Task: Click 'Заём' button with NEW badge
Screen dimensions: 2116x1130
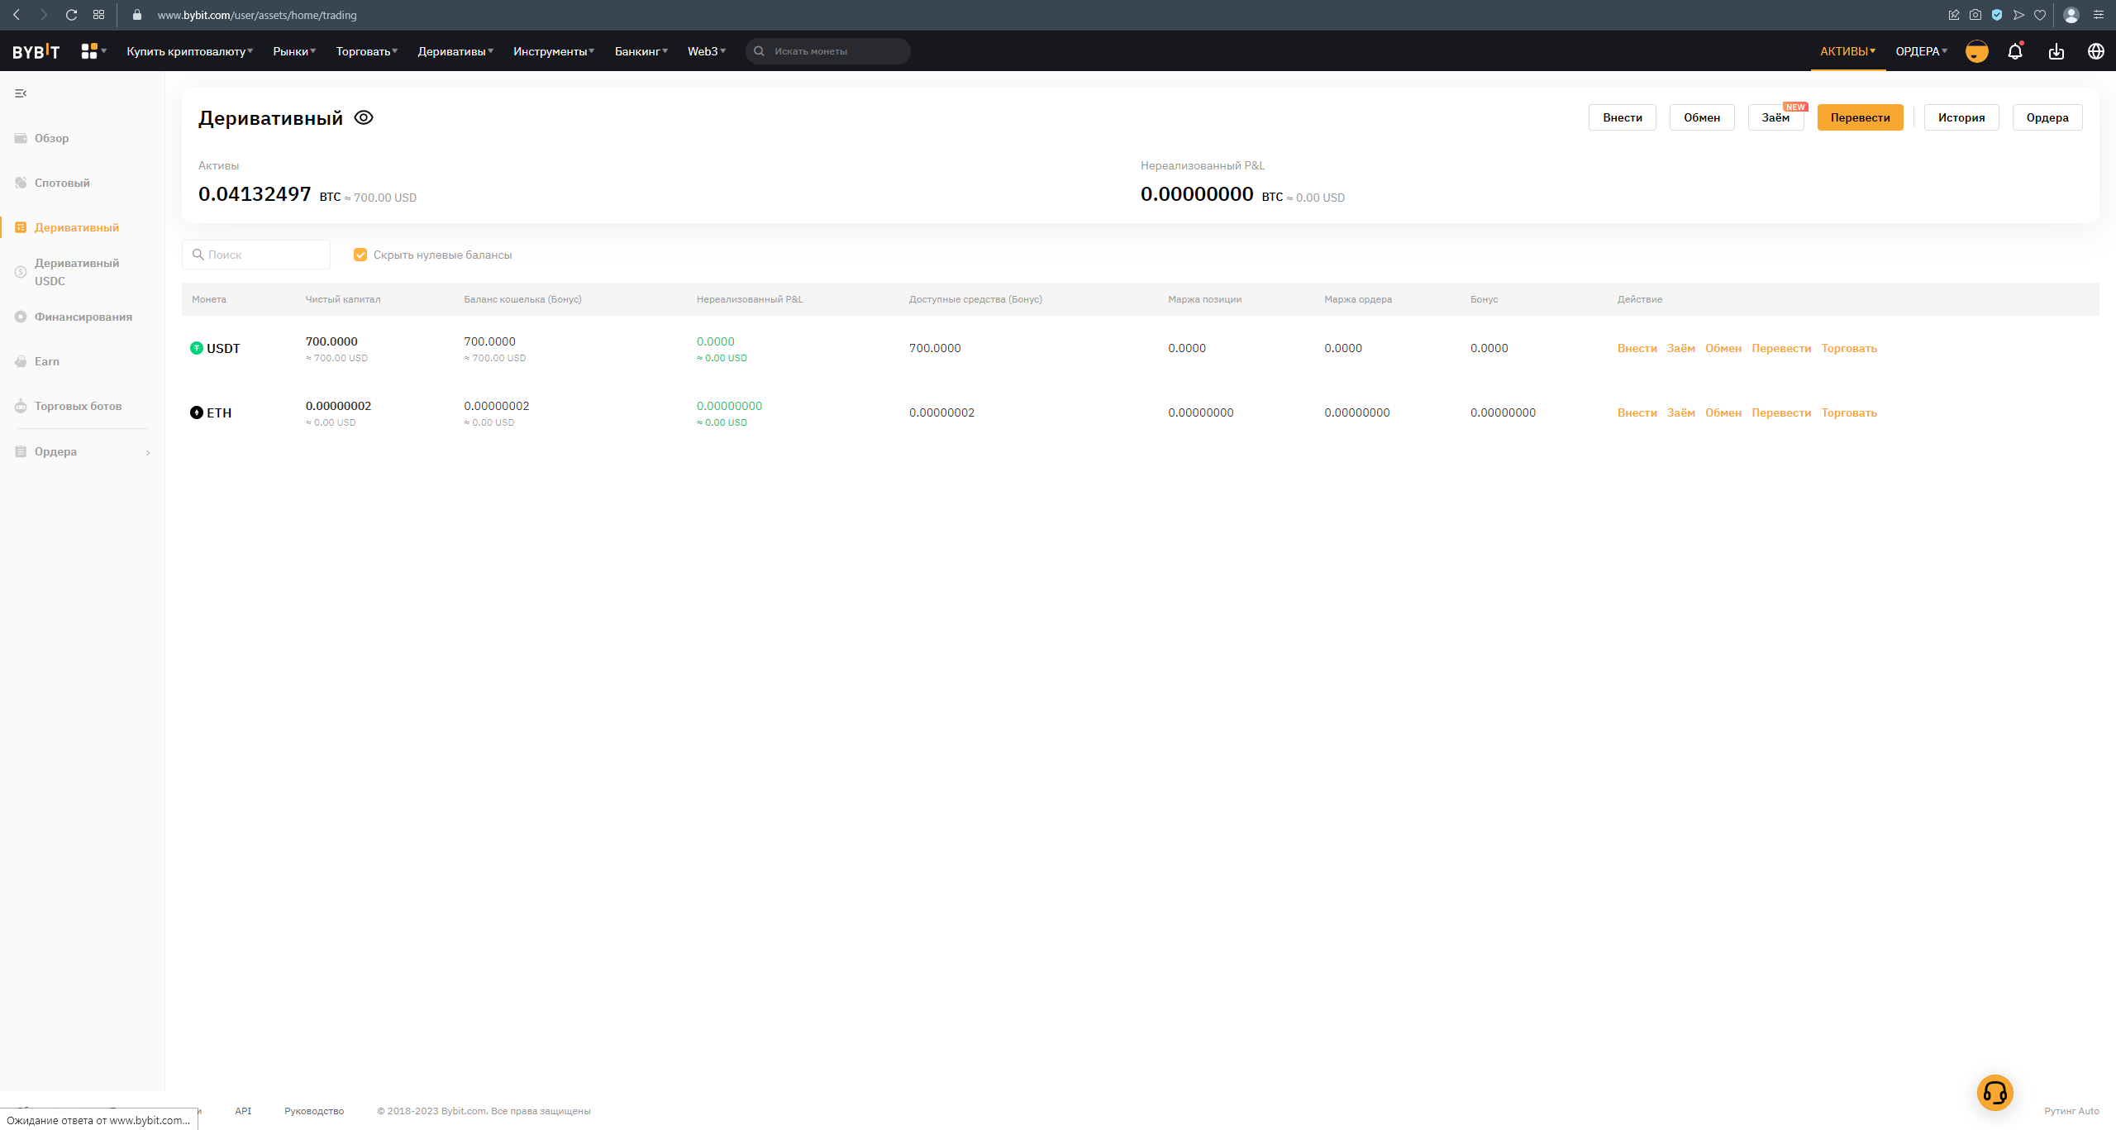Action: (x=1775, y=117)
